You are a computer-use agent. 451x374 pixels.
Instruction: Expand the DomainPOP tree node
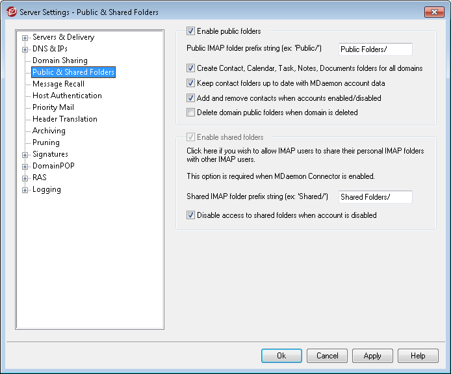[25, 167]
